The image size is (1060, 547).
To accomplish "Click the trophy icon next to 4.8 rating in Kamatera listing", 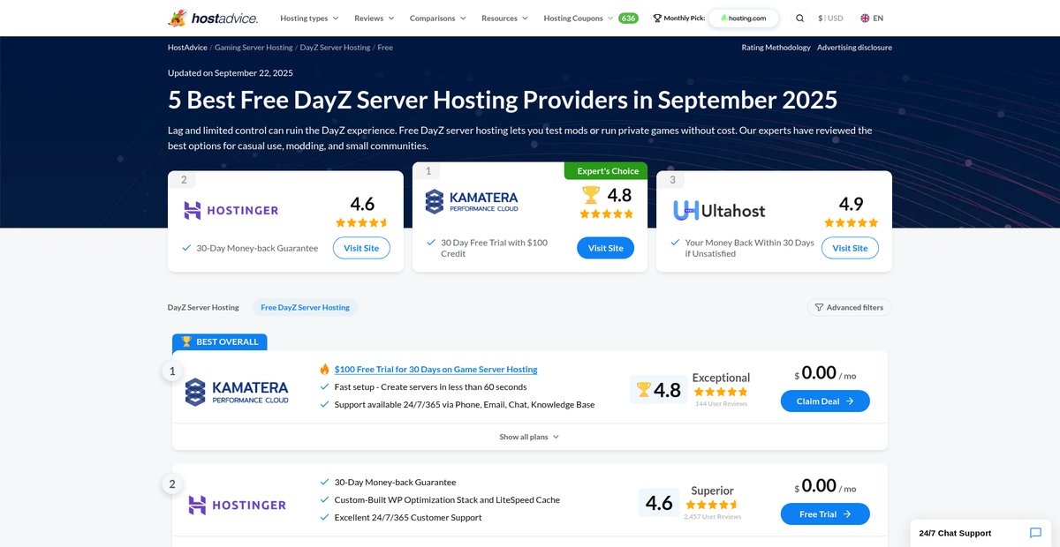I will click(x=643, y=389).
